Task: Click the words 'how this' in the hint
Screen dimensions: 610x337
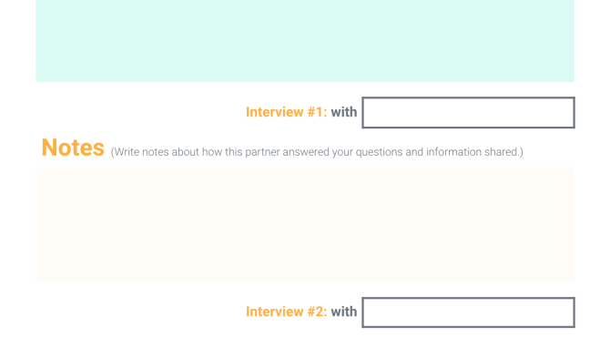Action: 222,152
